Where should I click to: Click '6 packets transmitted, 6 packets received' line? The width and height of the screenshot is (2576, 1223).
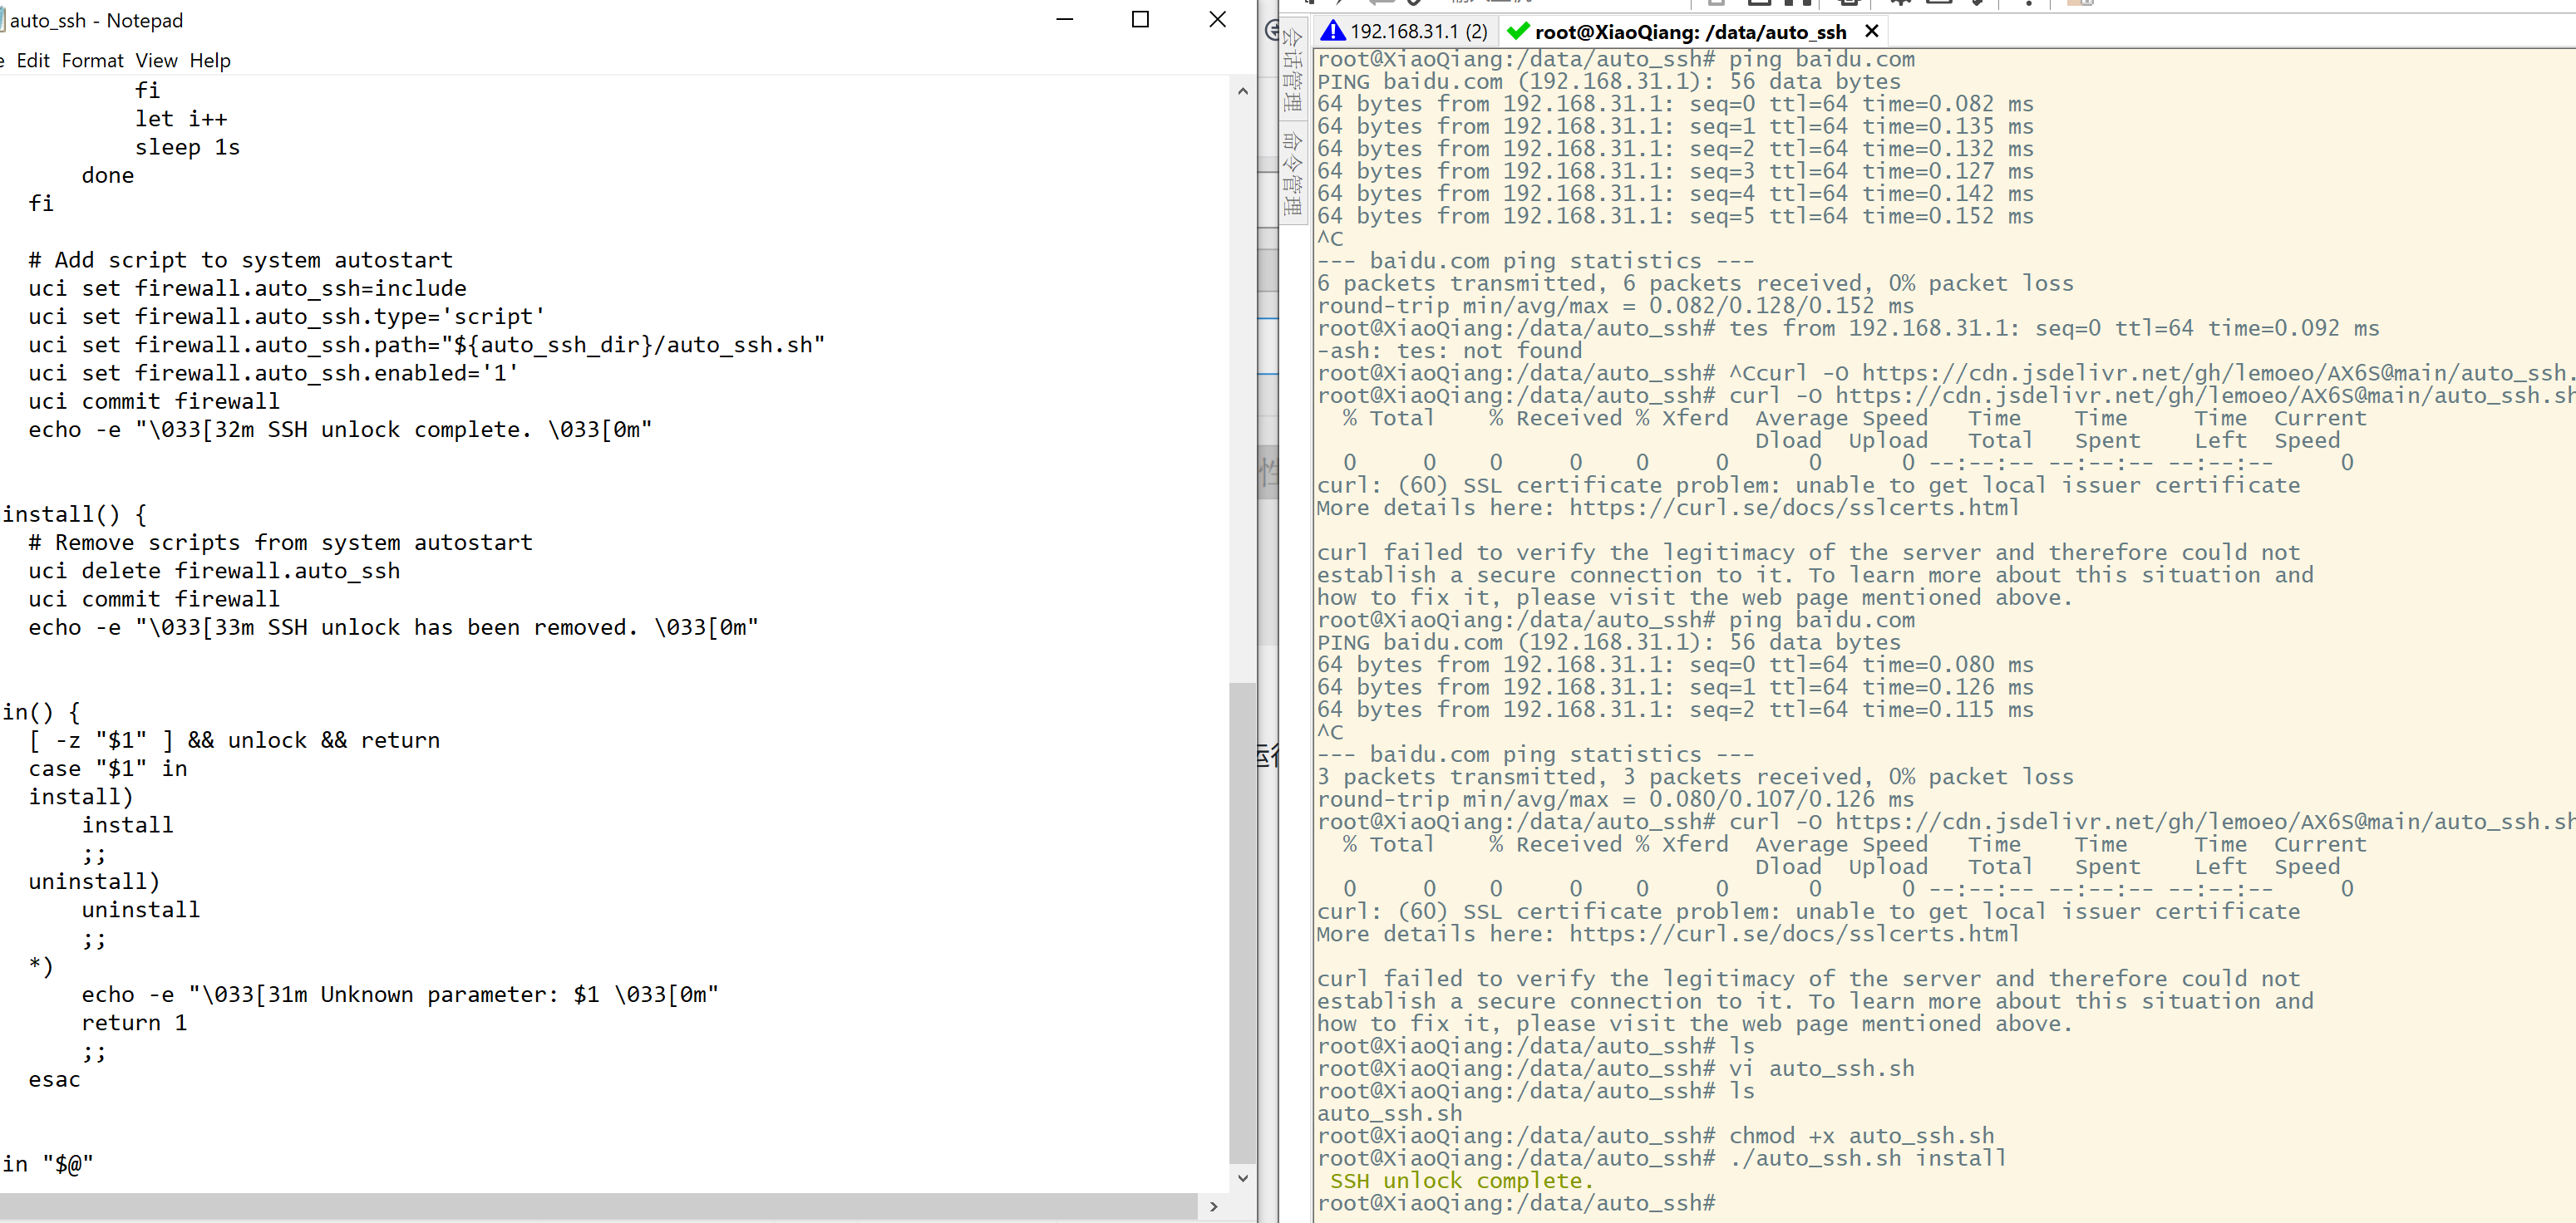pyautogui.click(x=1695, y=284)
